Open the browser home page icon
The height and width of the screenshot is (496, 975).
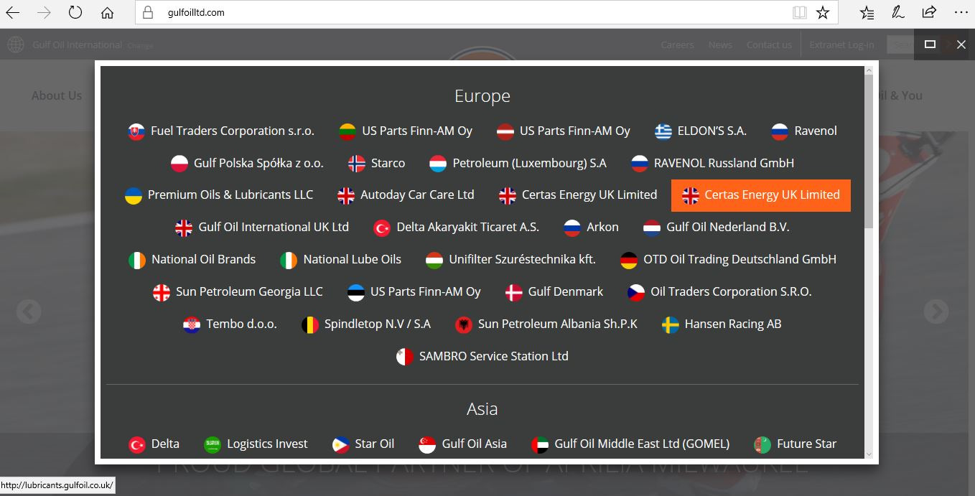(x=107, y=12)
